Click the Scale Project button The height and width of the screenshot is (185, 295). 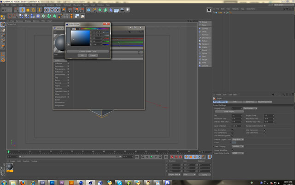pos(229,112)
